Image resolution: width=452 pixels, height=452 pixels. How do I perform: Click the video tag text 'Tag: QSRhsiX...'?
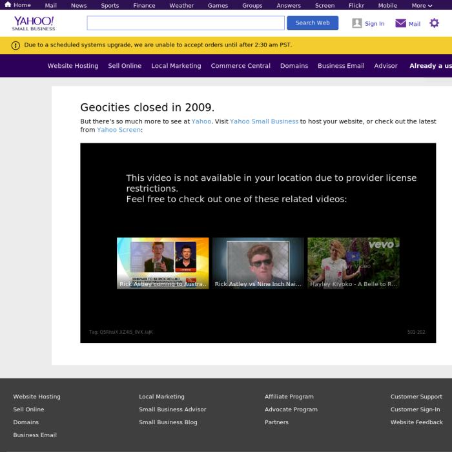(121, 332)
